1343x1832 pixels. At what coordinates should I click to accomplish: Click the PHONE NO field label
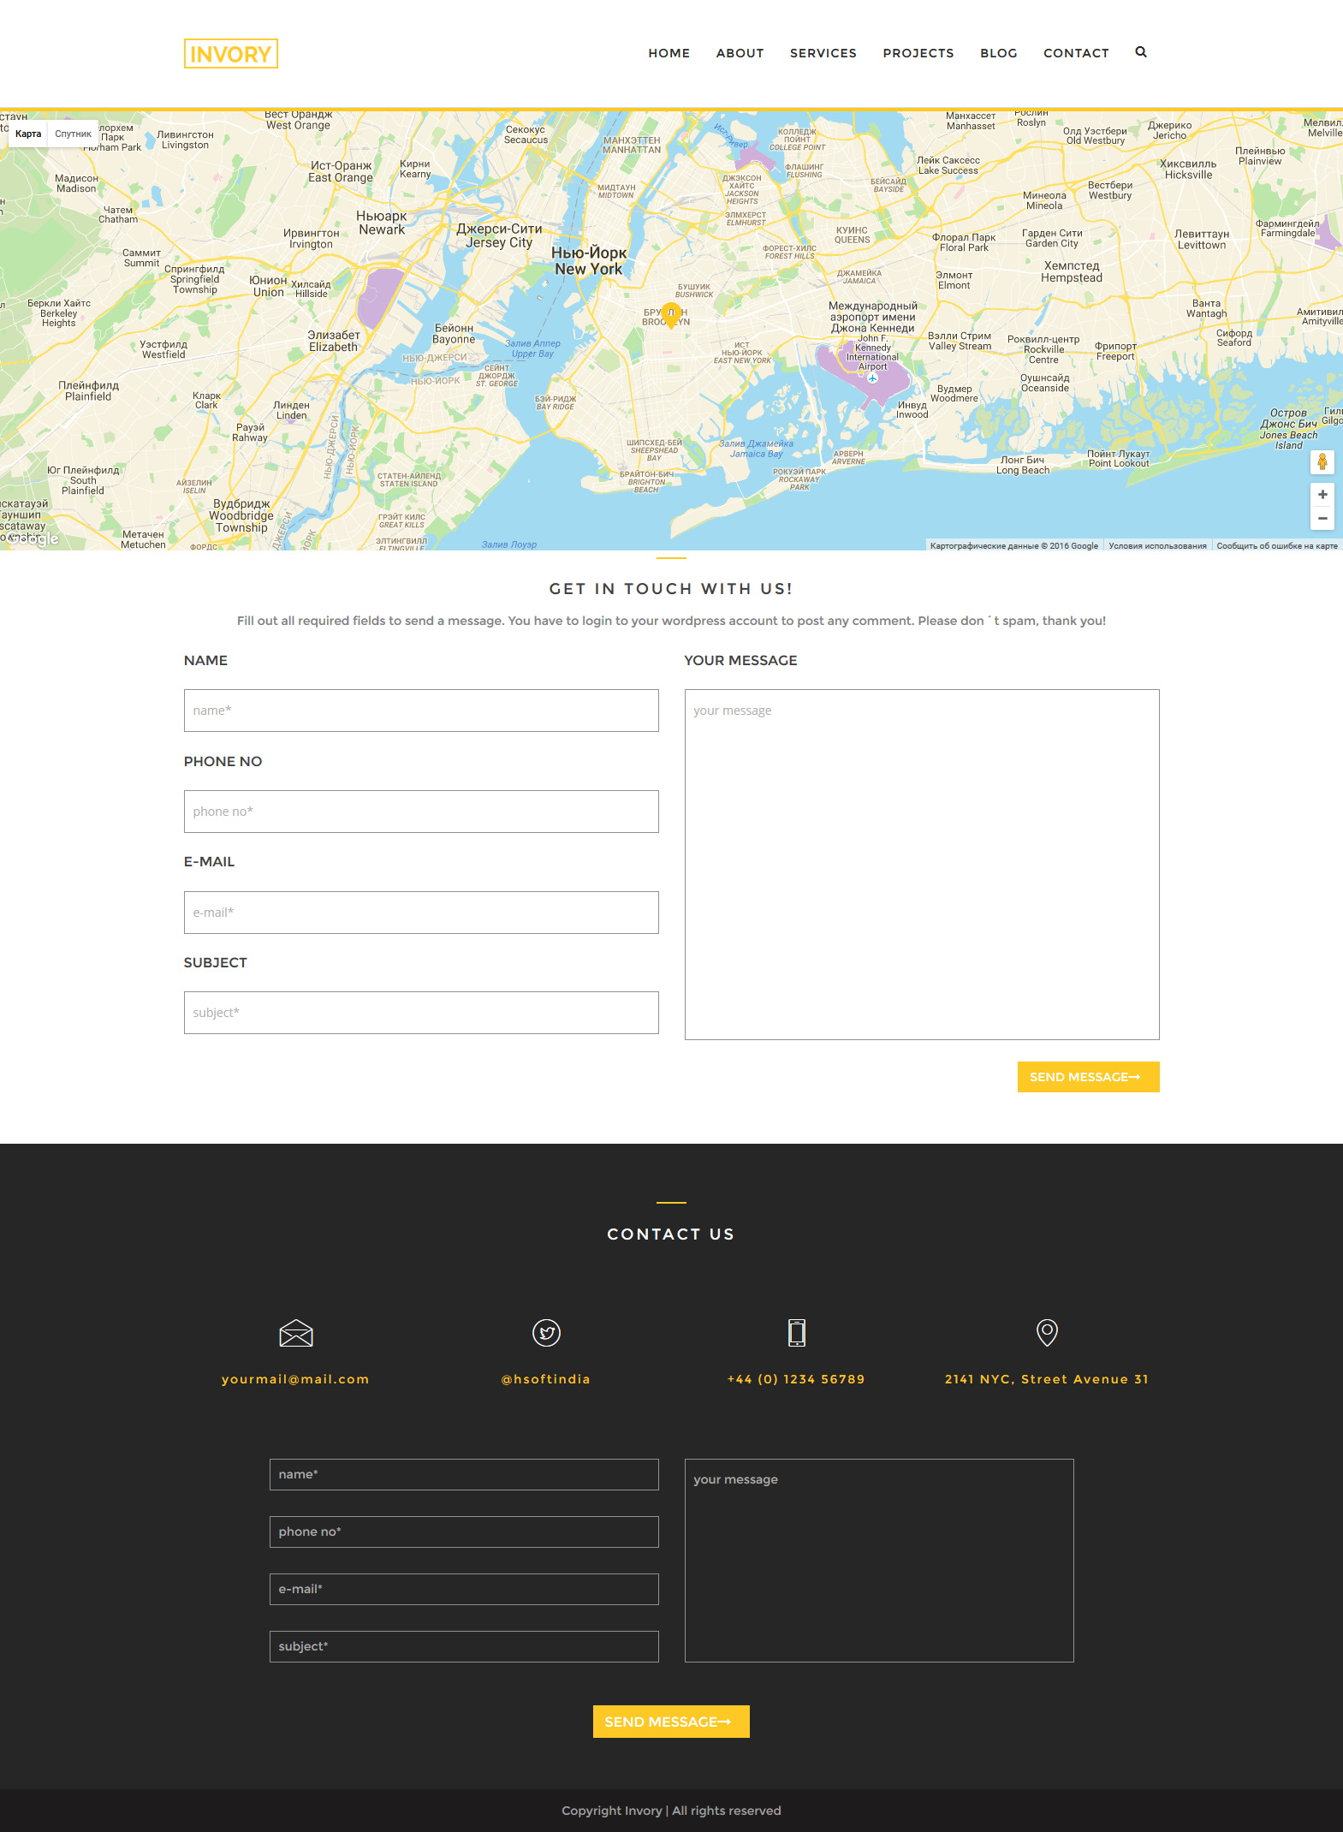pyautogui.click(x=223, y=761)
